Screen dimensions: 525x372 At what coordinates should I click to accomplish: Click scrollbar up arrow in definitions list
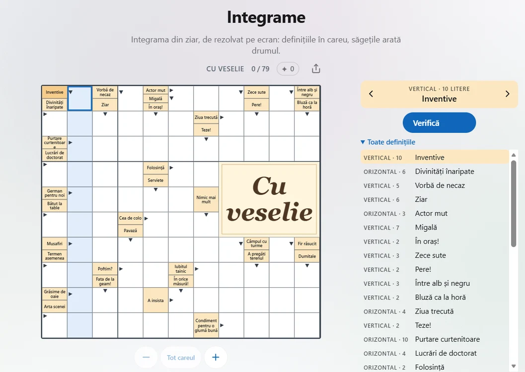pos(514,155)
